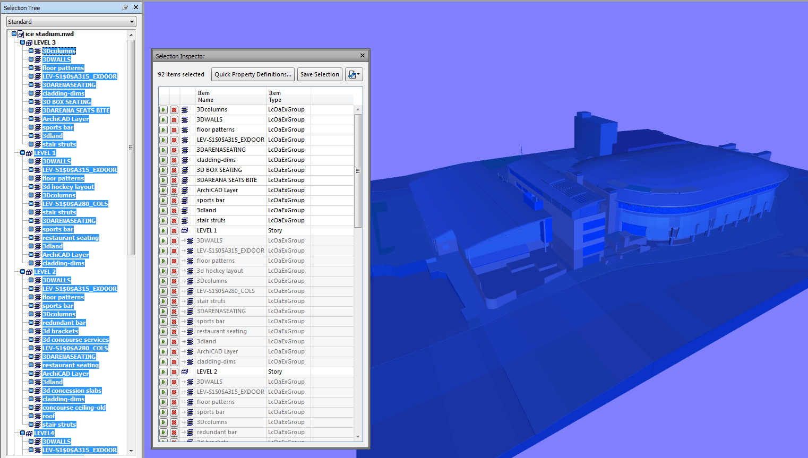
Task: Show item for 3d hockey layout row
Action: pos(164,271)
